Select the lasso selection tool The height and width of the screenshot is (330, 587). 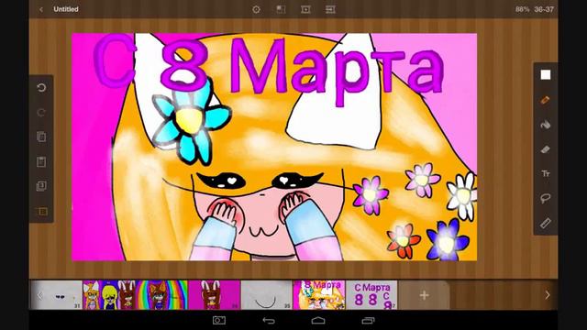[x=546, y=198]
